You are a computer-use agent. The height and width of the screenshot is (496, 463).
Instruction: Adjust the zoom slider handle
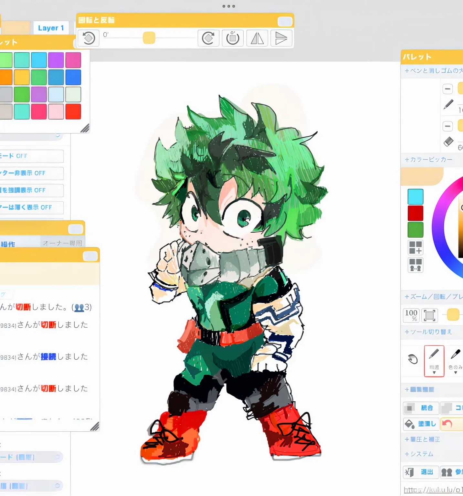453,314
